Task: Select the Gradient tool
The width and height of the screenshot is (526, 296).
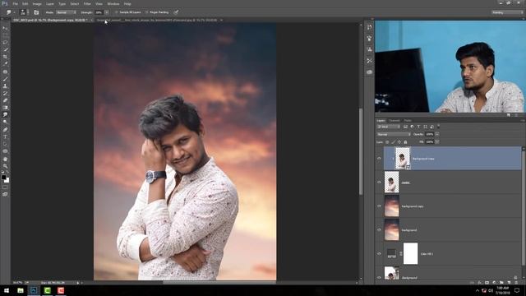Action: [5, 108]
